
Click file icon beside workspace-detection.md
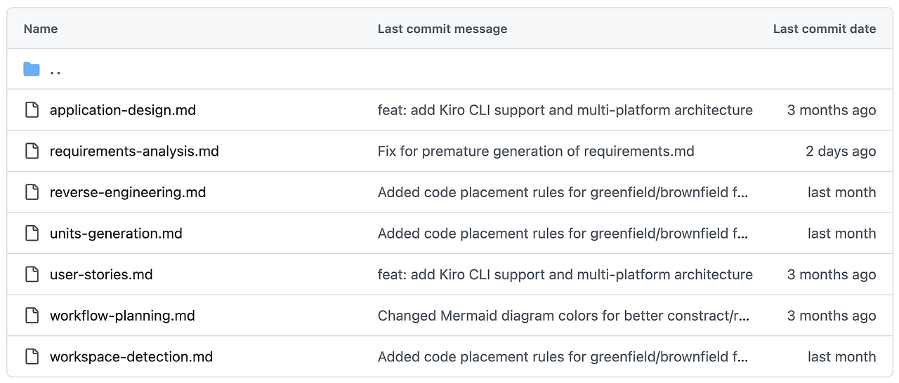(x=32, y=356)
